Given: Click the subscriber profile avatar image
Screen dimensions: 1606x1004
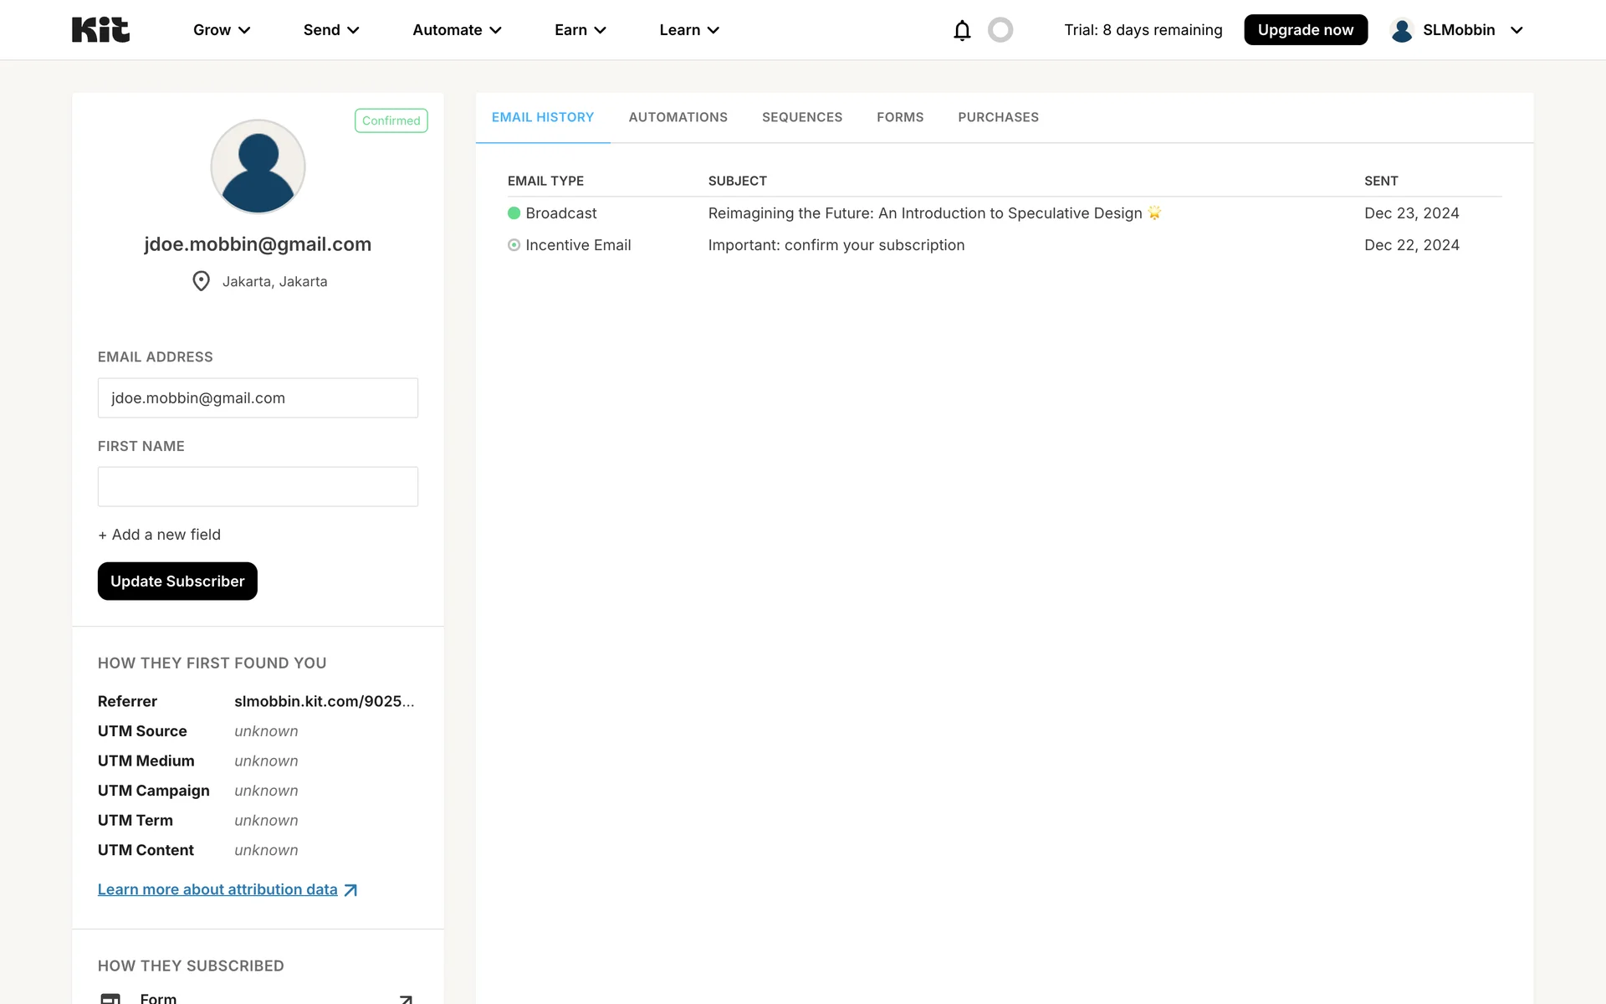Looking at the screenshot, I should pyautogui.click(x=258, y=166).
